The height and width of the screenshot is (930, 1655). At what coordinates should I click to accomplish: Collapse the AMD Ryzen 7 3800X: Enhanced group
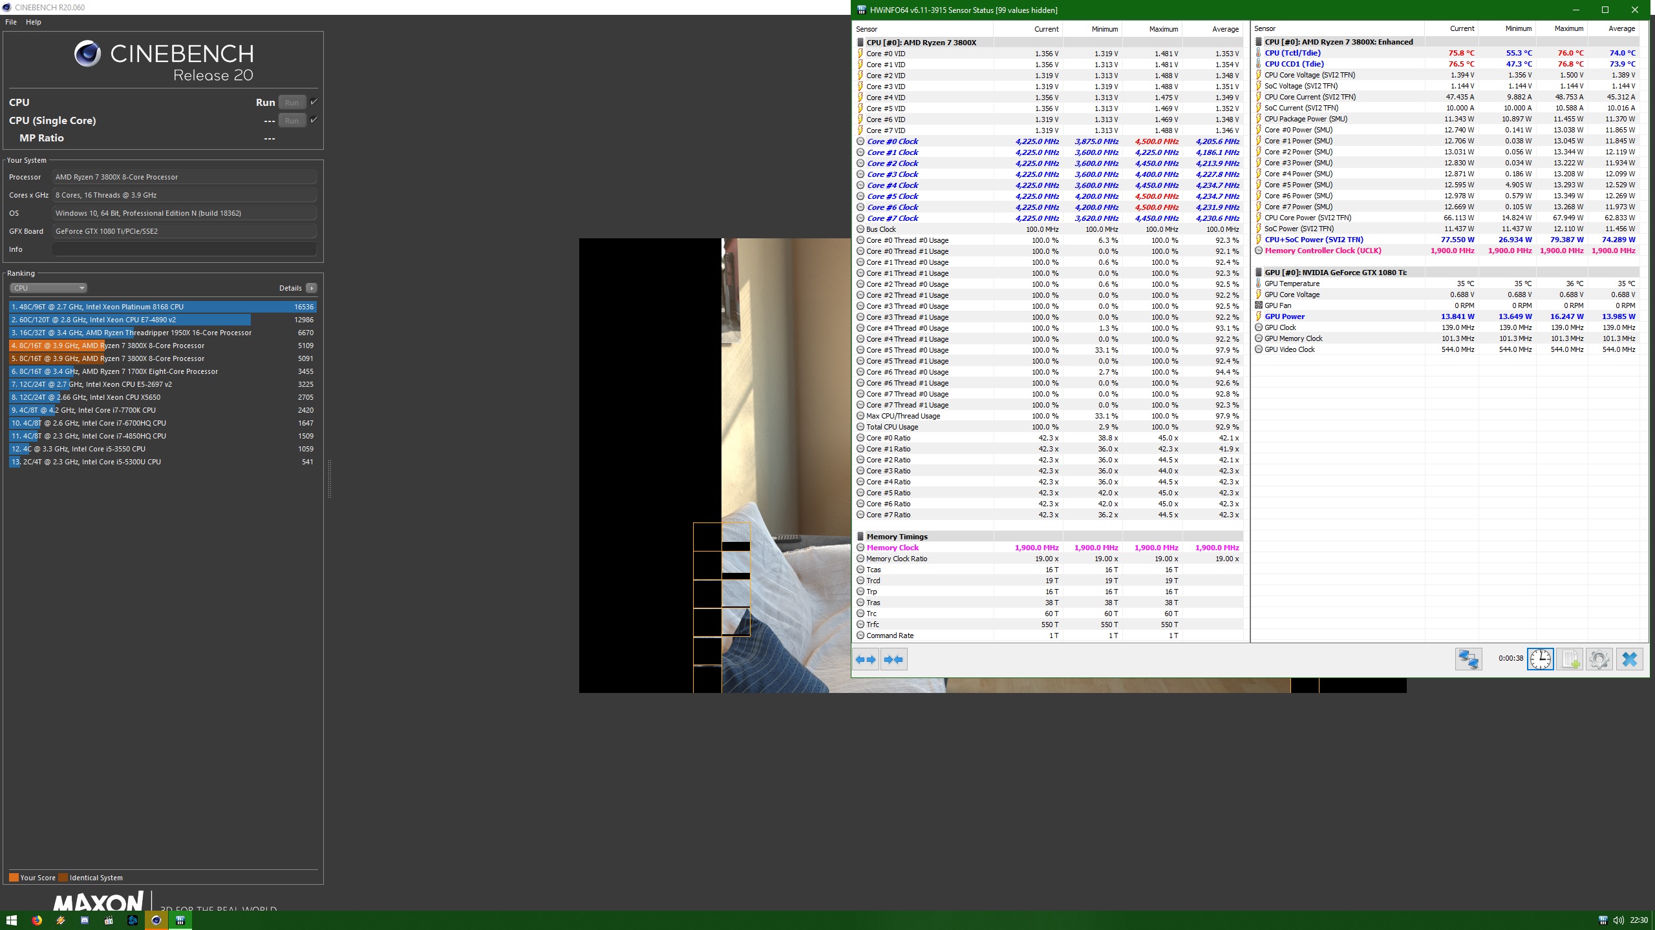coord(1258,42)
